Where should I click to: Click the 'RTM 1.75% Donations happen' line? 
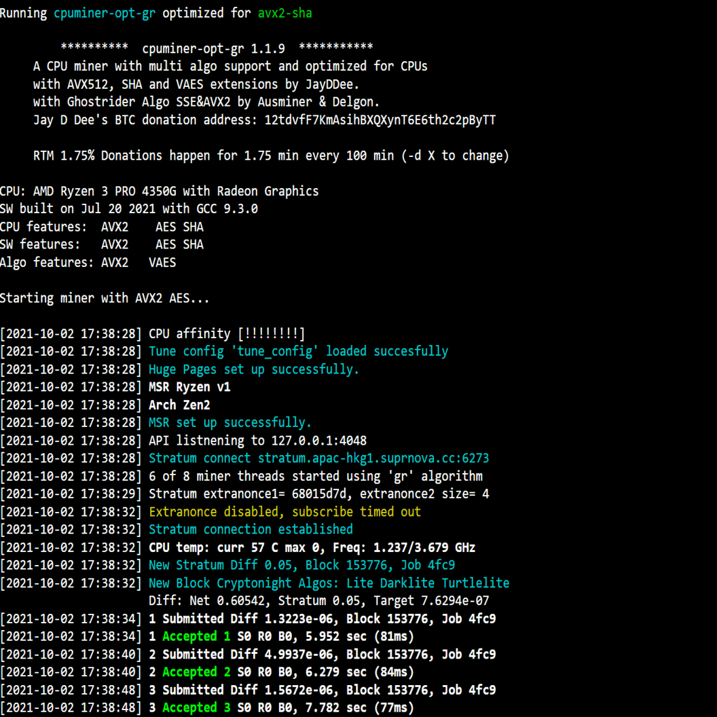point(271,155)
